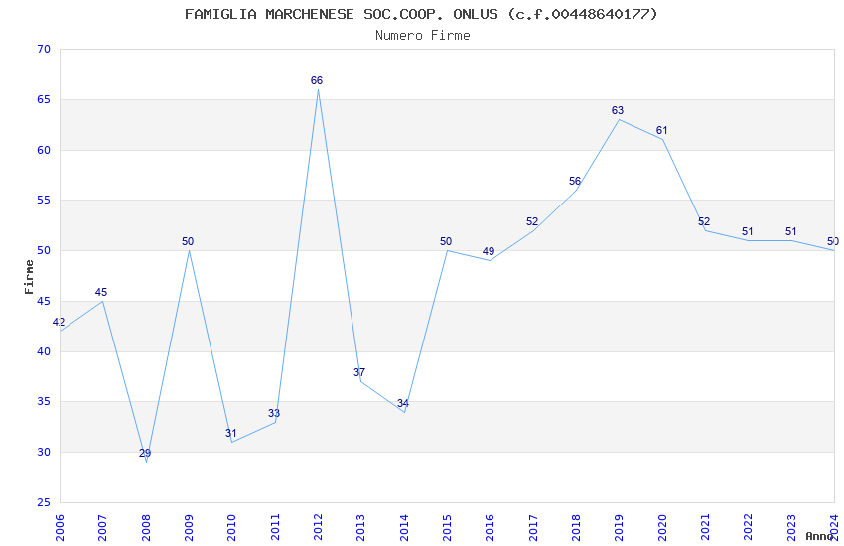The image size is (844, 546).
Task: Click the x-axis year 2020
Action: click(662, 528)
